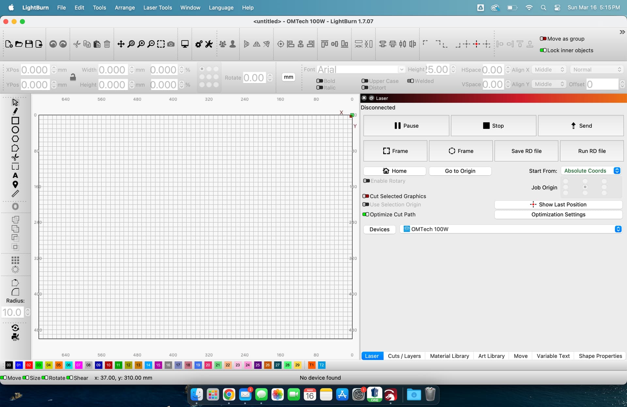
Task: Click the Save floppy disk icon
Action: tap(29, 44)
